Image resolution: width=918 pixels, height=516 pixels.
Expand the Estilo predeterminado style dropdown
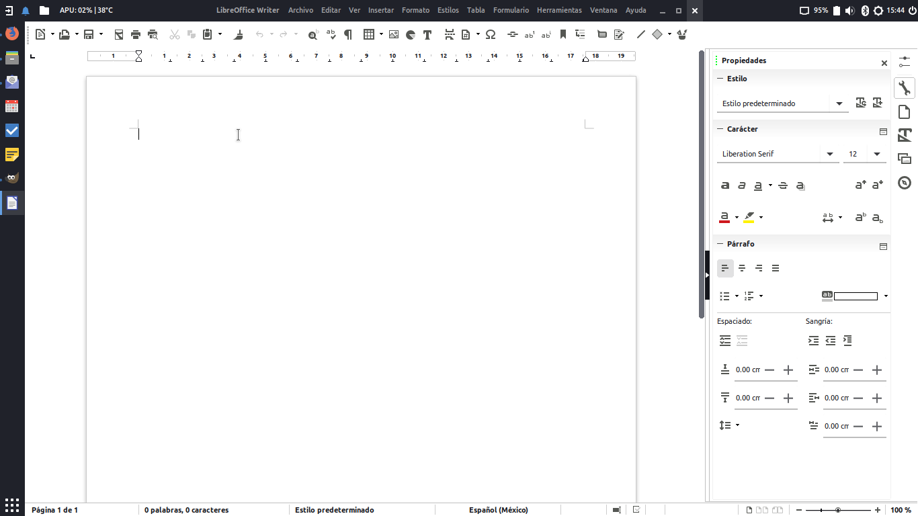pyautogui.click(x=839, y=103)
